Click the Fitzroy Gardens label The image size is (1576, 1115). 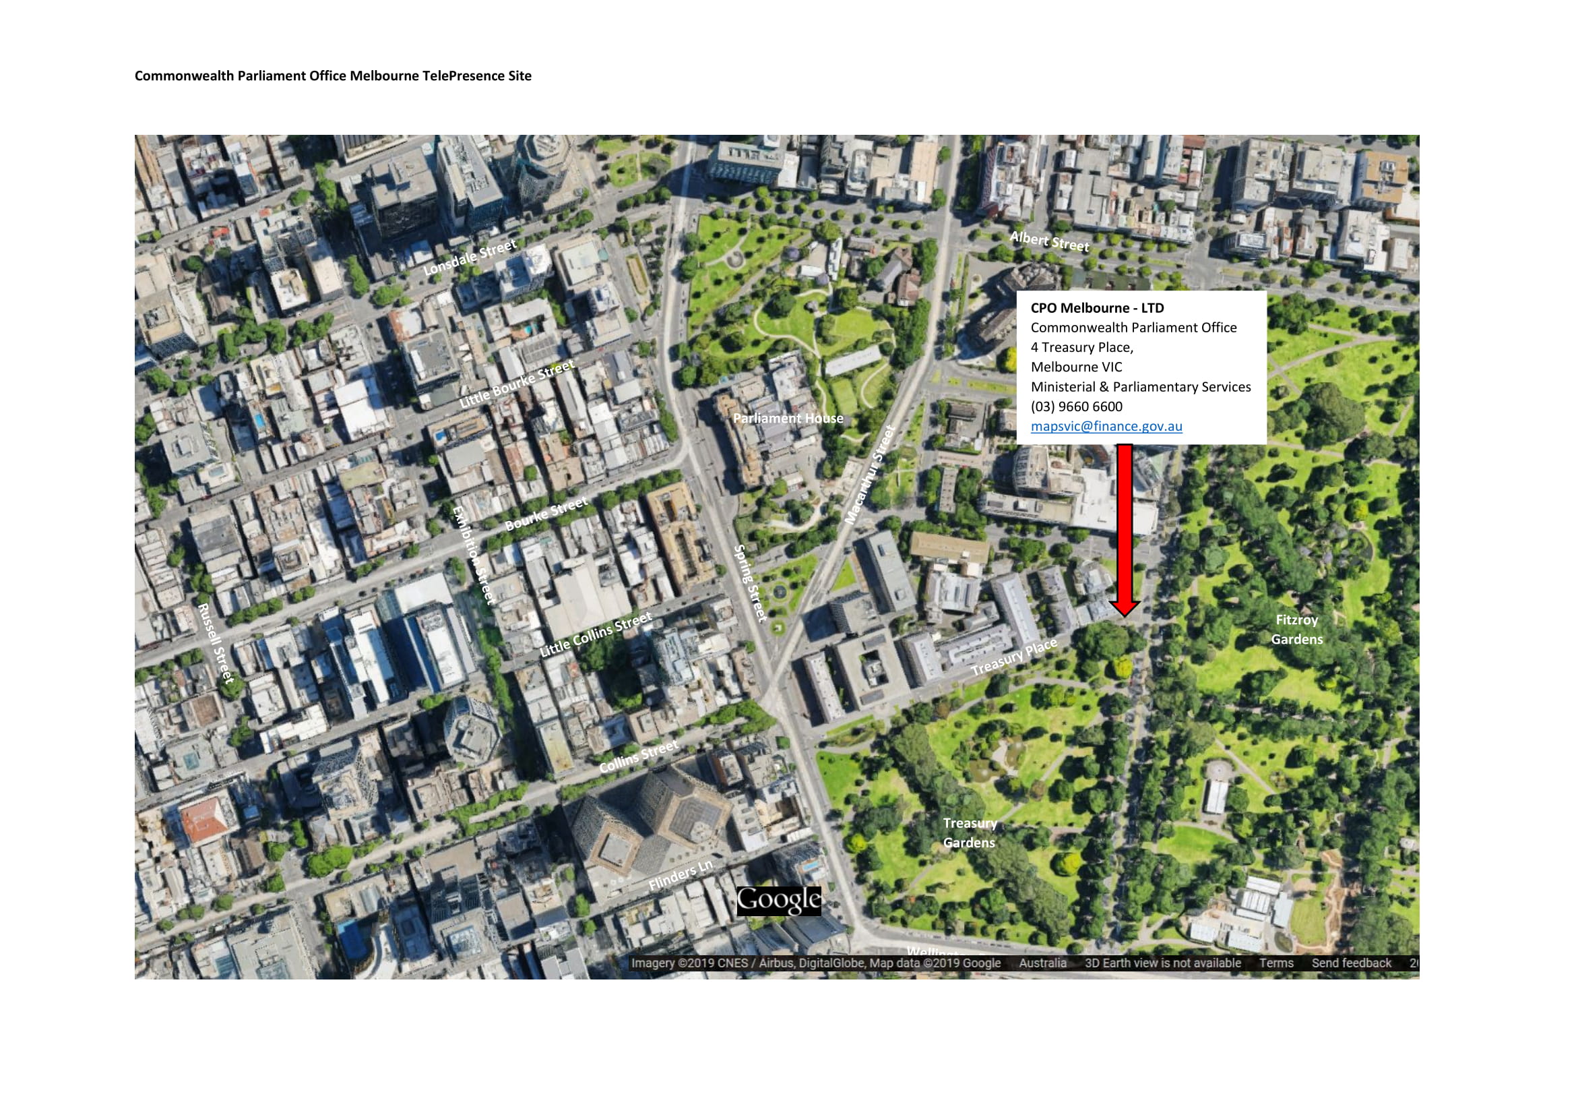point(1296,630)
